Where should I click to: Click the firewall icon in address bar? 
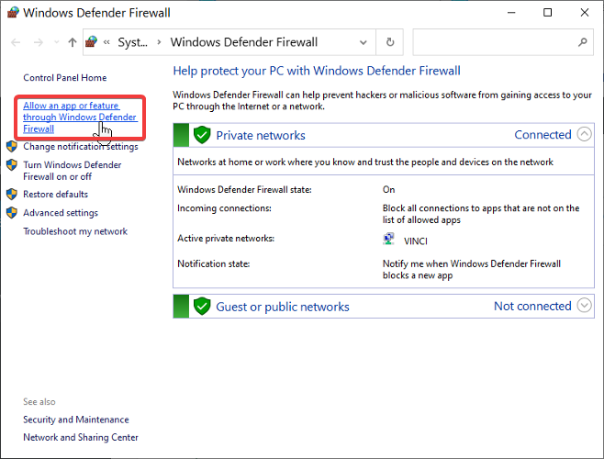[x=91, y=41]
